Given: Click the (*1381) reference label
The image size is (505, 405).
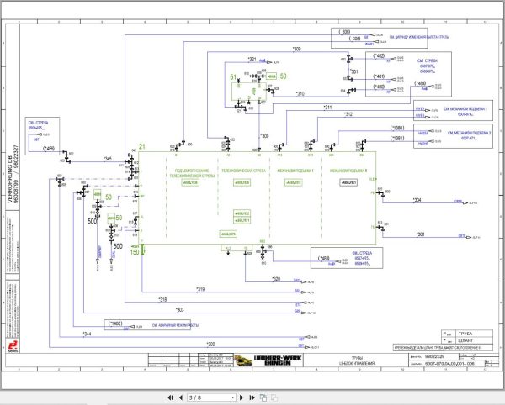Looking at the screenshot, I should [397, 138].
